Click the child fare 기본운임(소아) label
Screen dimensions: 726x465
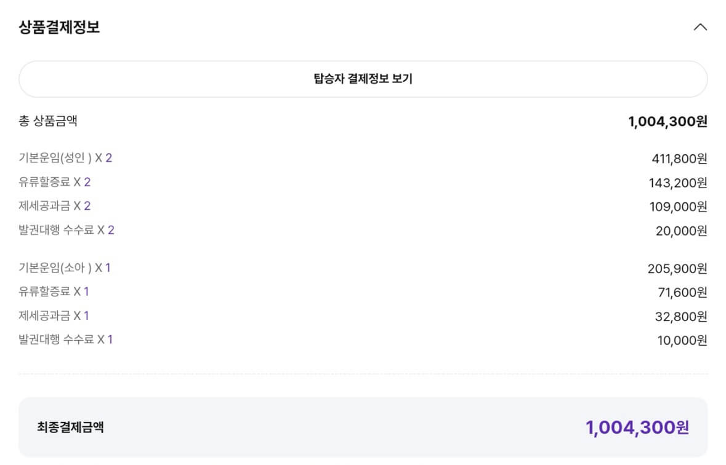coord(55,268)
